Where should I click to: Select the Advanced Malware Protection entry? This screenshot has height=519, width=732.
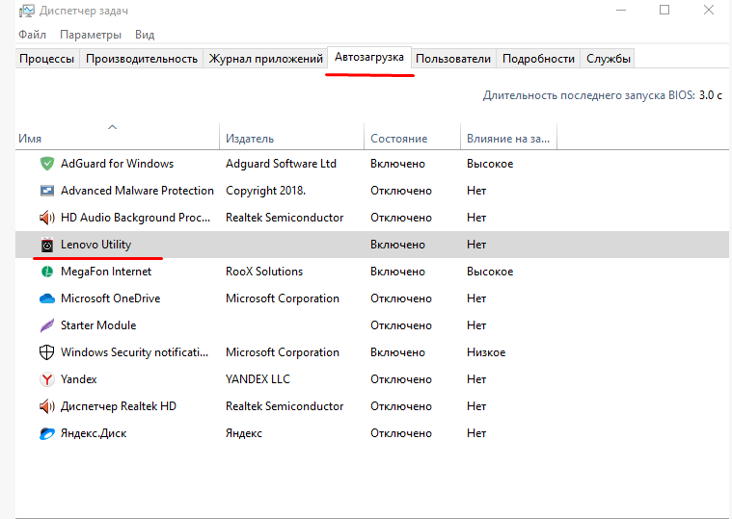(x=137, y=191)
